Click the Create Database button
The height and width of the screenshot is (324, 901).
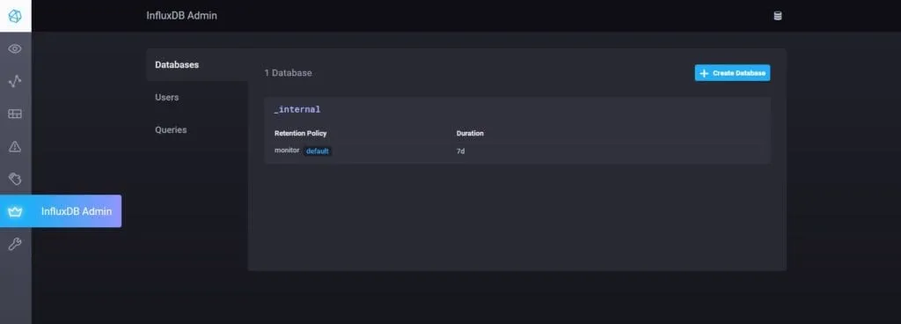(x=732, y=73)
